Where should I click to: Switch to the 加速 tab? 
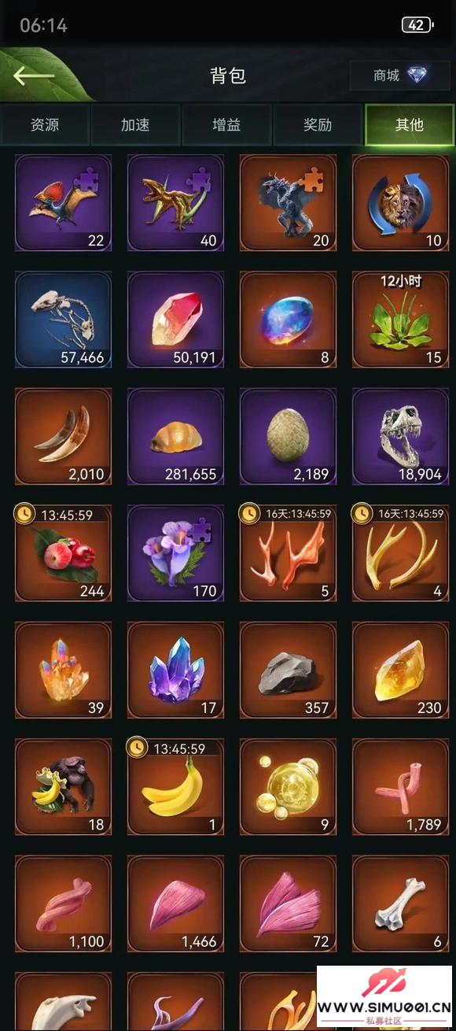pos(135,125)
